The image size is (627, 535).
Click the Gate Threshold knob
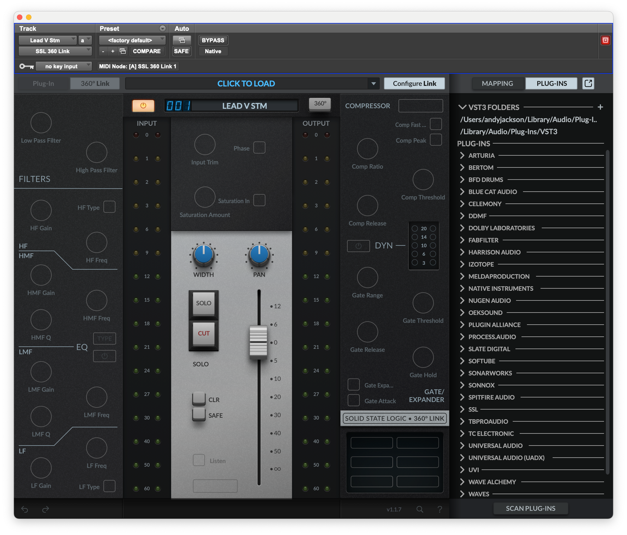(423, 303)
